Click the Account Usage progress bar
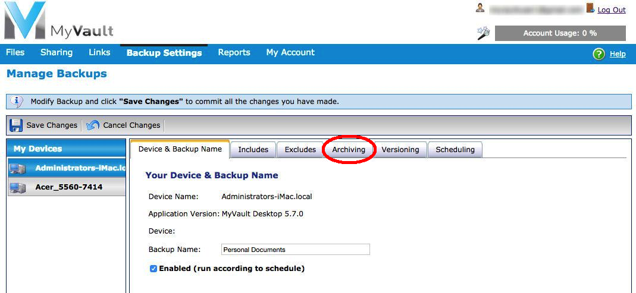The width and height of the screenshot is (636, 293). click(560, 33)
